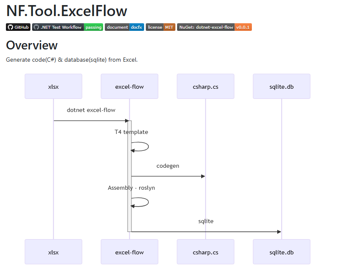Click the bottom xlsx participant box
Screen dimensions: 344x270
53,252
